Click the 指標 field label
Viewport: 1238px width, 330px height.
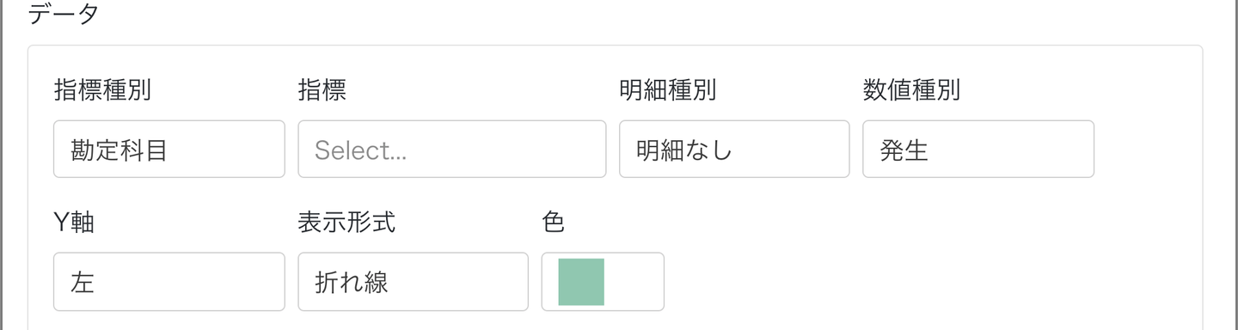click(322, 90)
